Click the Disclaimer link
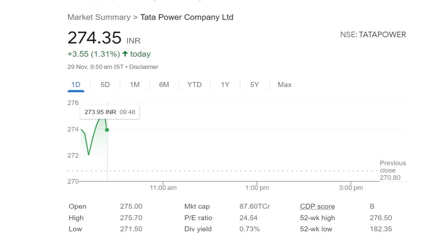The image size is (428, 241). [144, 67]
